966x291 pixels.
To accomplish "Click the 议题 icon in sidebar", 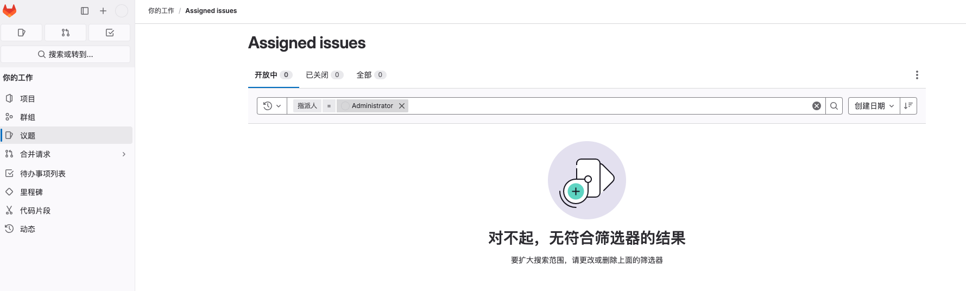I will point(9,135).
